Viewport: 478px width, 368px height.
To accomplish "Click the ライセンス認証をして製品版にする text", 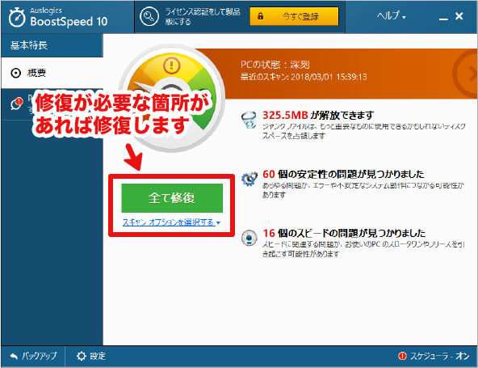I will (203, 16).
